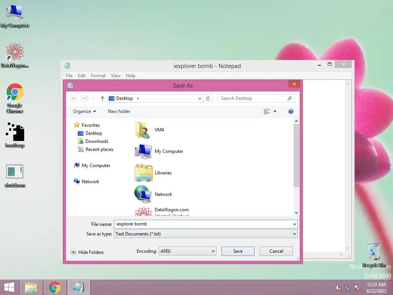
Task: Launch Google Chrome from the desktop
Action: (15, 98)
